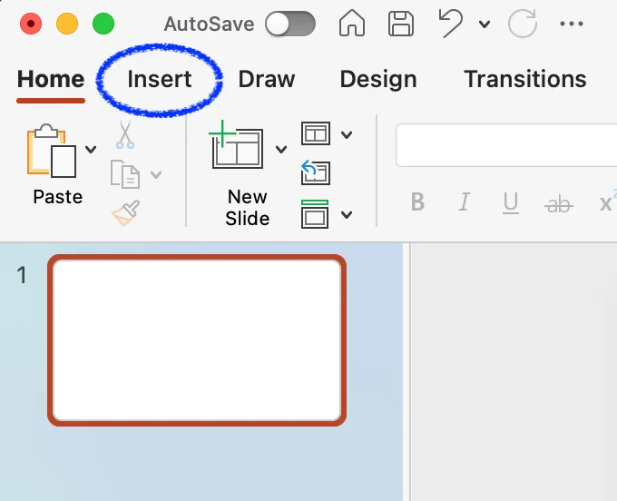Switch to the Design tab

click(378, 80)
